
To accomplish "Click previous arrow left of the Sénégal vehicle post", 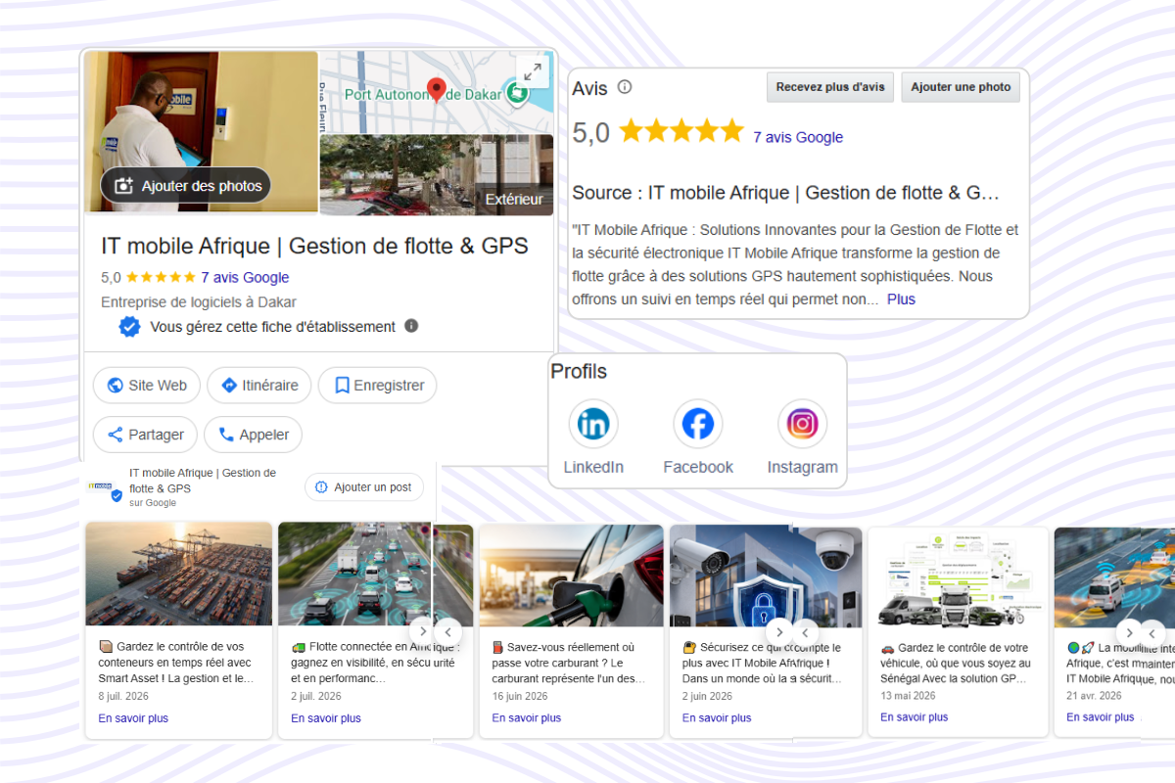I will click(806, 631).
